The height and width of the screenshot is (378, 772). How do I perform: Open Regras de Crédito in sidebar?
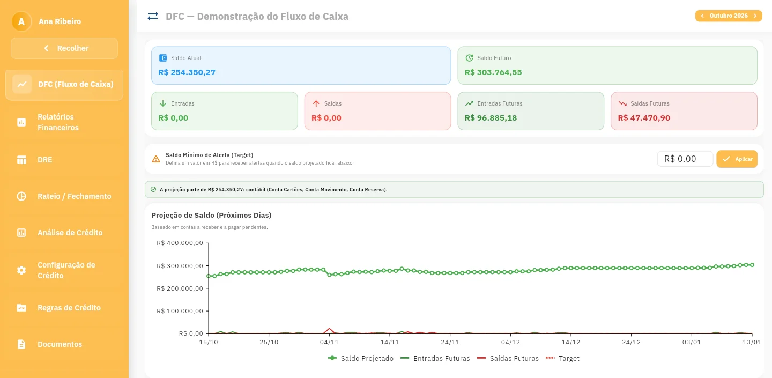(x=64, y=308)
